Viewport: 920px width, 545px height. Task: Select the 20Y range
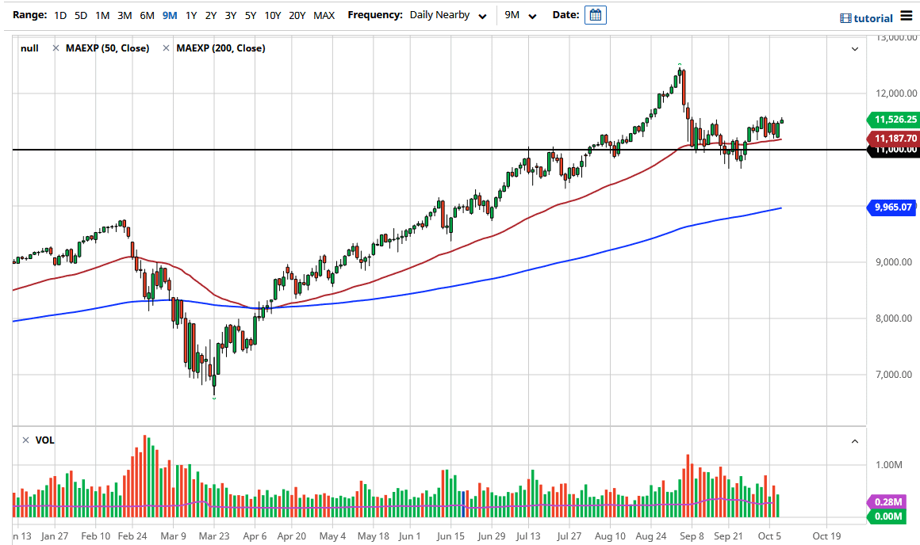[x=297, y=15]
